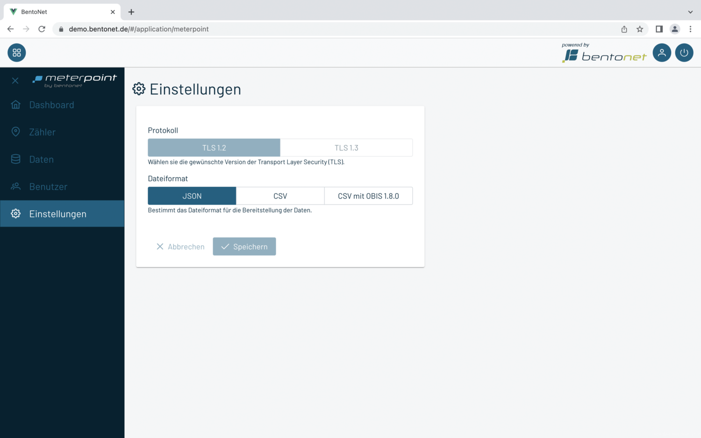Click the share page icon
The width and height of the screenshot is (701, 438).
tap(624, 29)
